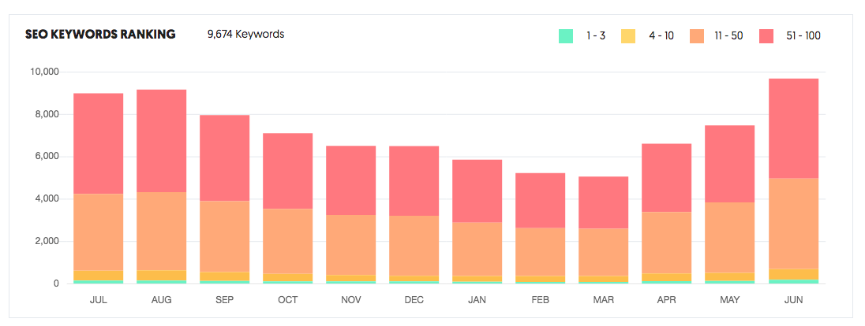Select the AUG bar's orange 11-50 segment
This screenshot has width=865, height=326.
click(162, 232)
